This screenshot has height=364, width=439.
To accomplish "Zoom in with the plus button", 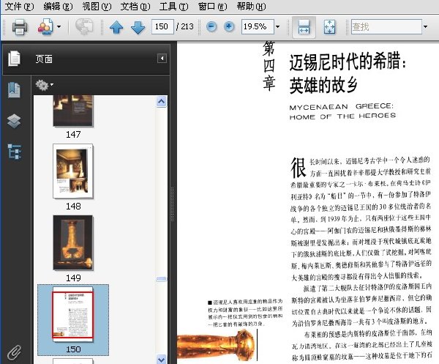I will [x=229, y=27].
